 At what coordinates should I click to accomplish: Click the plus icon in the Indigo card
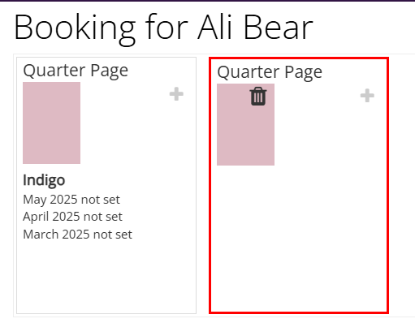pyautogui.click(x=176, y=94)
